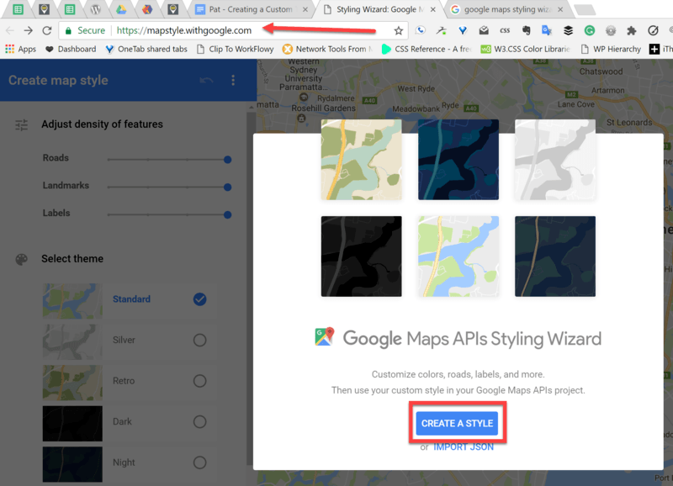Viewport: 673px width, 486px height.
Task: Open the Google Translate extension icon
Action: pos(547,30)
